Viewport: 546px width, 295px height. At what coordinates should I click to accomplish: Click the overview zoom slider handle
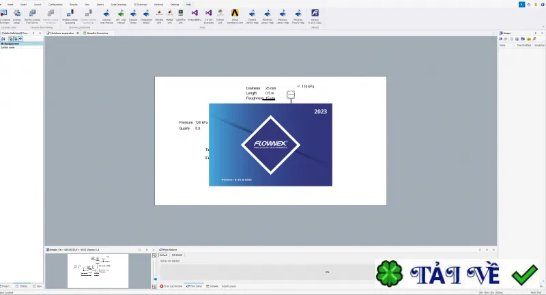(x=156, y=279)
